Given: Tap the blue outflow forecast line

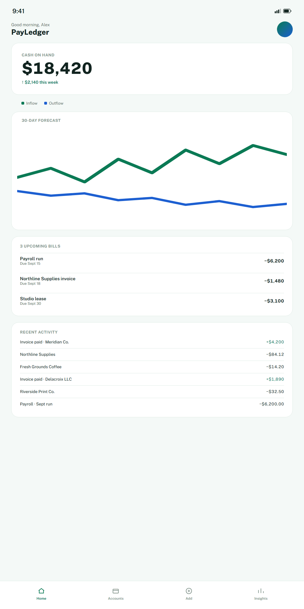Looking at the screenshot, I should point(152,198).
